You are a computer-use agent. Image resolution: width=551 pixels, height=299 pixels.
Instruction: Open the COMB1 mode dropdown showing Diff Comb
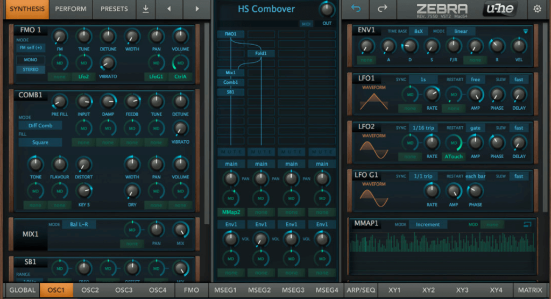tap(40, 125)
